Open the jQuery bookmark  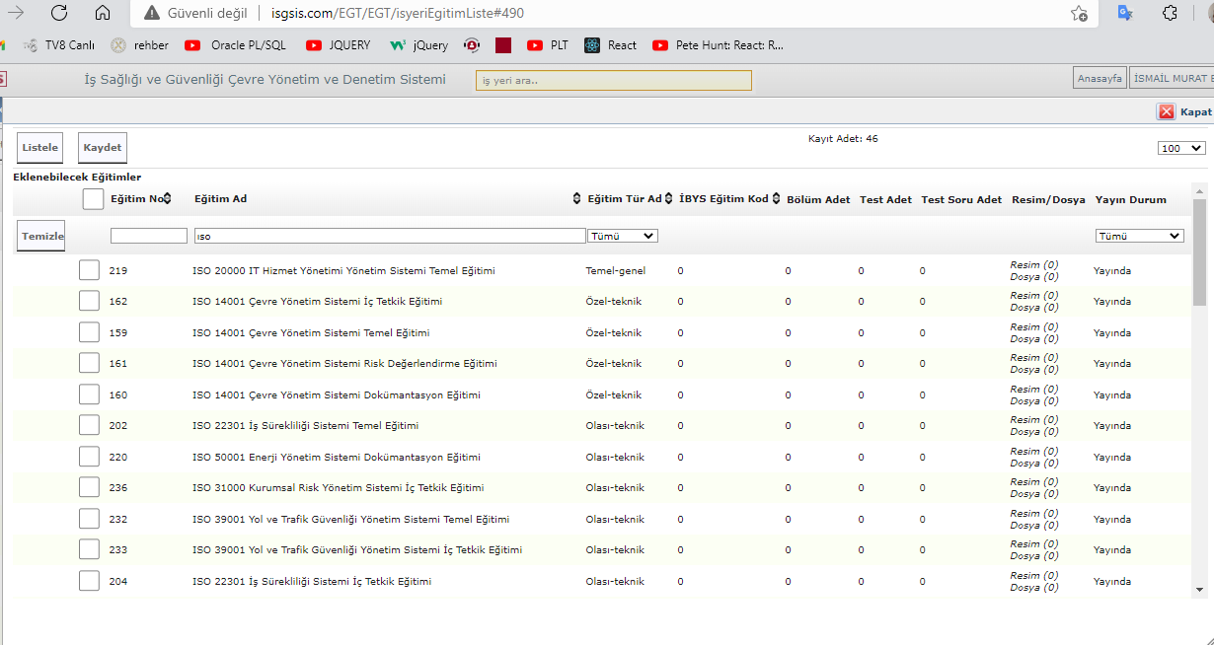click(x=418, y=45)
